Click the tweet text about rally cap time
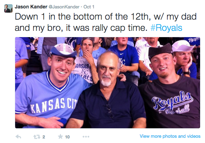Viewport: 205px width, 143px height. pyautogui.click(x=105, y=22)
